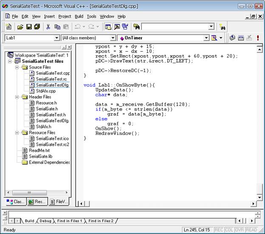Open WizardBar actions menu arrow

[x=221, y=38]
